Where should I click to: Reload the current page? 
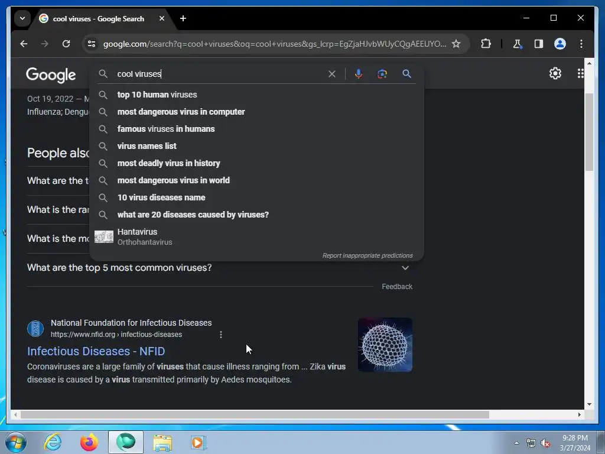coord(66,44)
